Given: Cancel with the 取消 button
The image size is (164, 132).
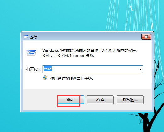Looking at the screenshot, I should click(x=100, y=100).
